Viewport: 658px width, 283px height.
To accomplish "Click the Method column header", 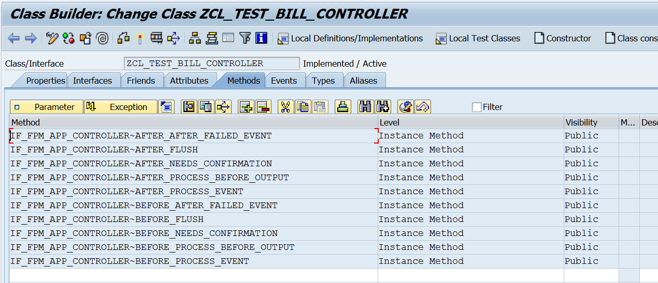I will click(194, 122).
